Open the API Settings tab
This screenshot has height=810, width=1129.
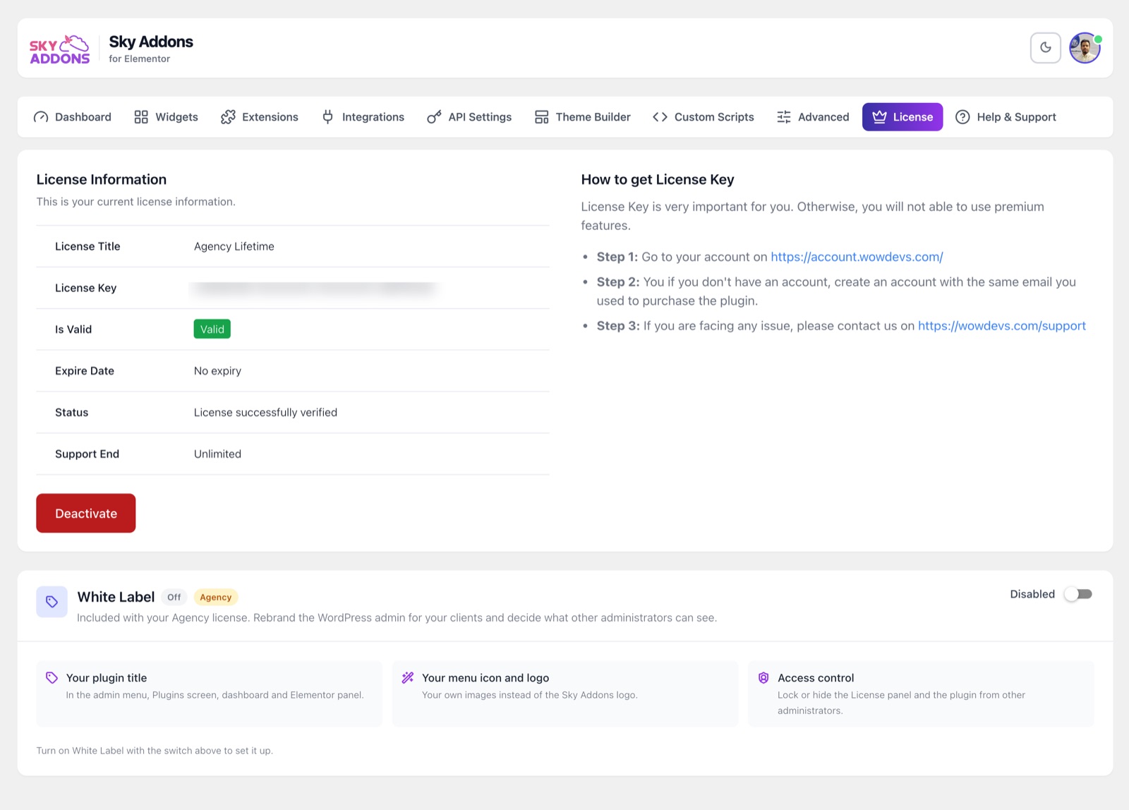click(470, 117)
